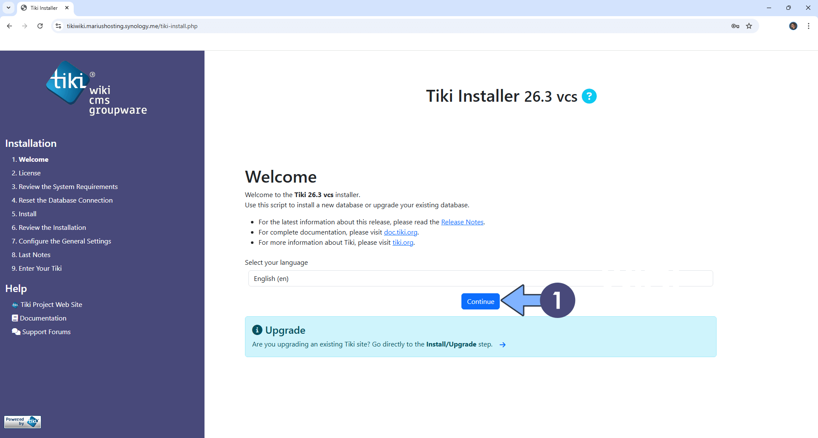
Task: Click the Documentation book icon under Help
Action: click(15, 318)
